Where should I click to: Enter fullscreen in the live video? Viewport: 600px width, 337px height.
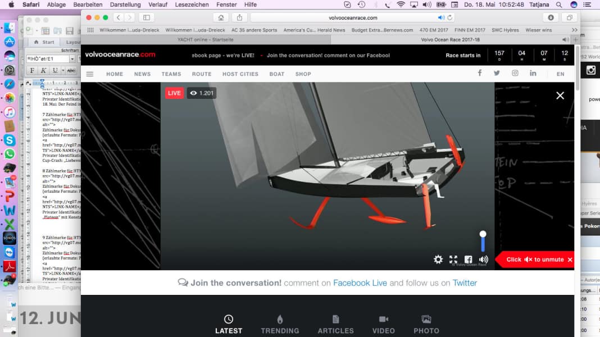coord(453,259)
